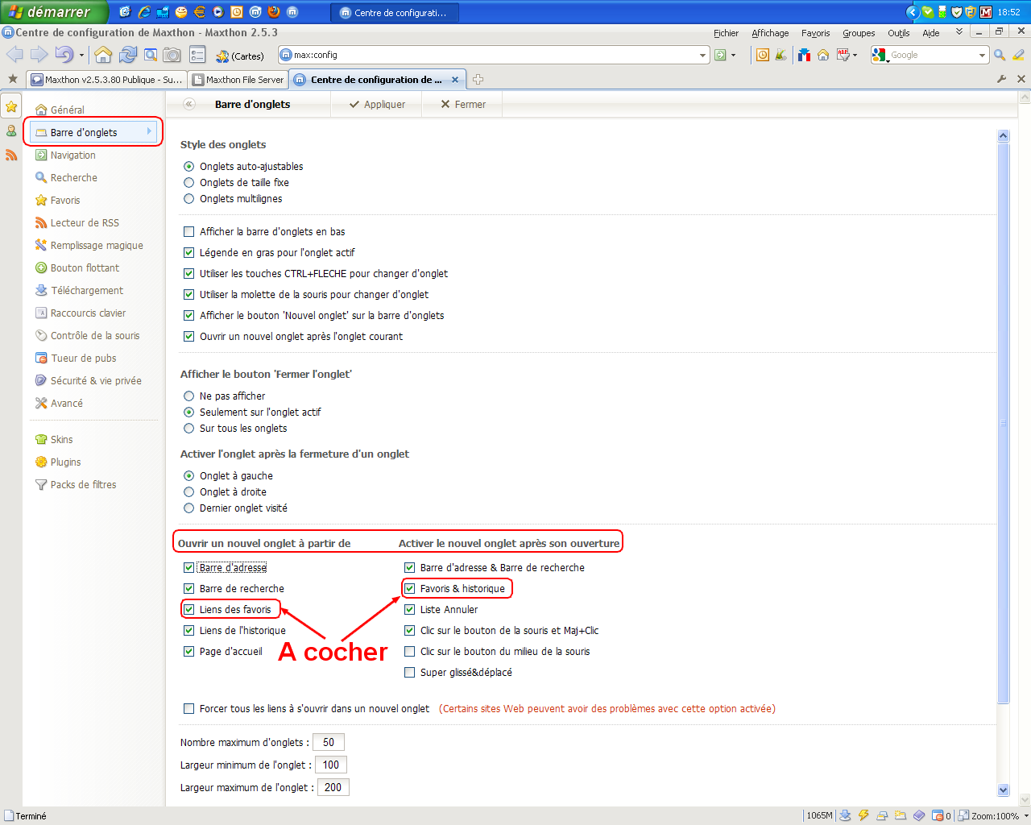Click the lightning bolt status bar icon
The width and height of the screenshot is (1031, 825).
(x=863, y=815)
